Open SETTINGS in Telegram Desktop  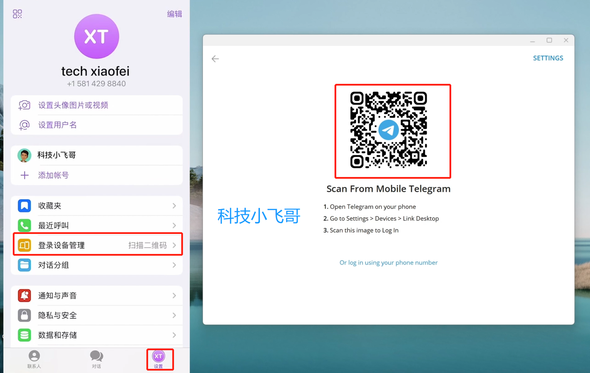pyautogui.click(x=548, y=58)
